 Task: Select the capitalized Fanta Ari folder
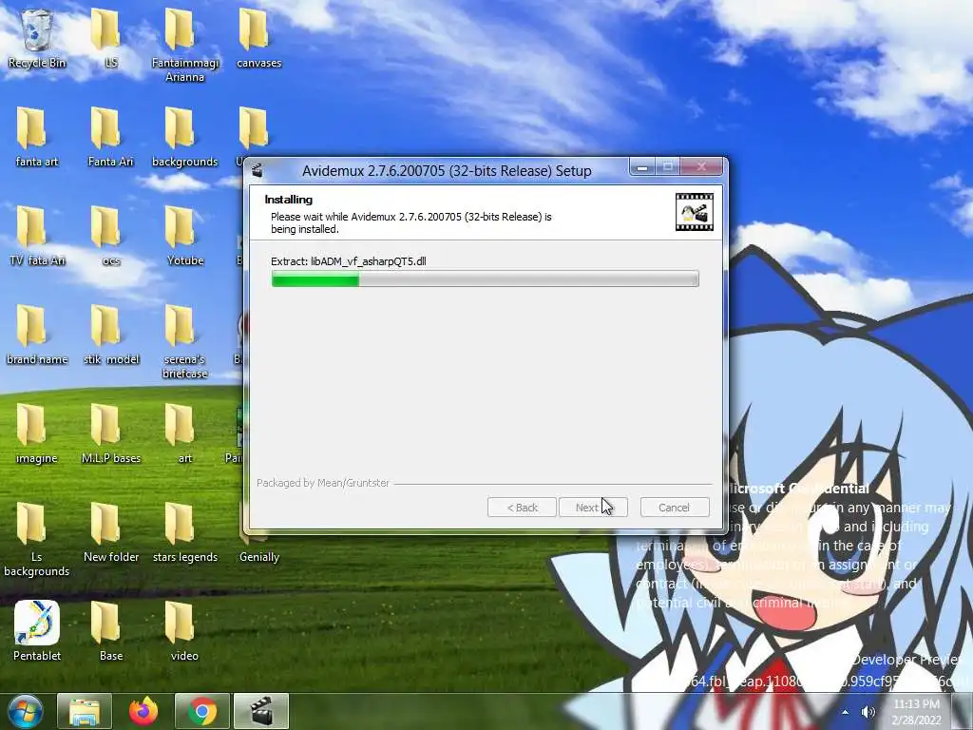tap(110, 137)
